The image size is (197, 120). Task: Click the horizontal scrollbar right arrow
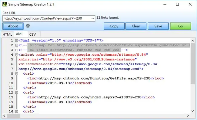click(x=188, y=115)
